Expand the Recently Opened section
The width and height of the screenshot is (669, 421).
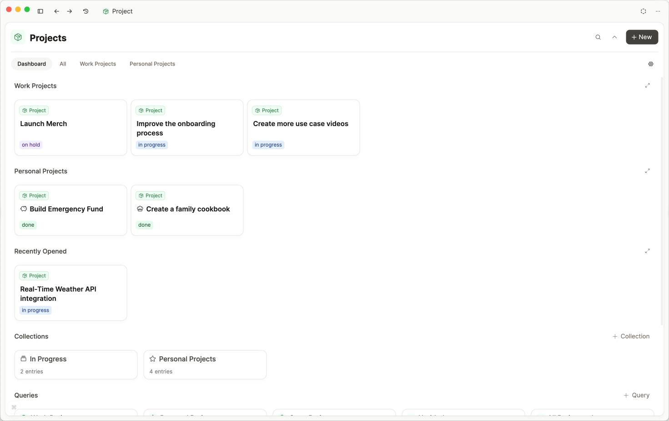click(647, 251)
